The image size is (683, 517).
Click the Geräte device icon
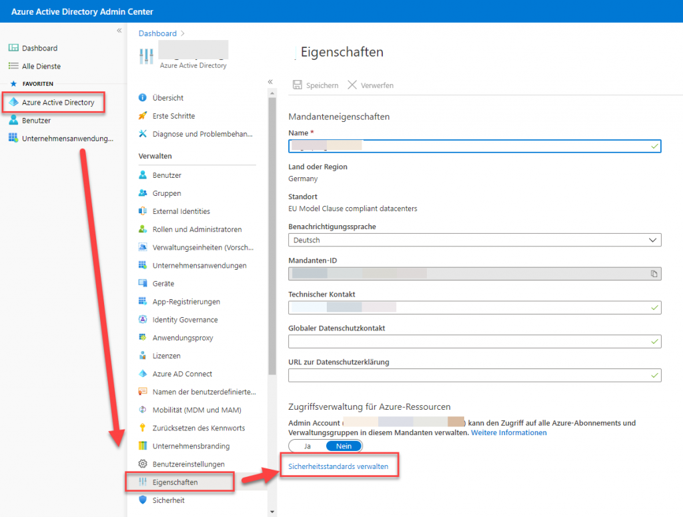(x=143, y=283)
